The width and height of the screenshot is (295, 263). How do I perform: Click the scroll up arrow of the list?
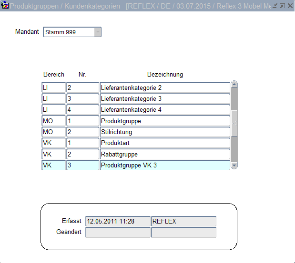(234, 85)
